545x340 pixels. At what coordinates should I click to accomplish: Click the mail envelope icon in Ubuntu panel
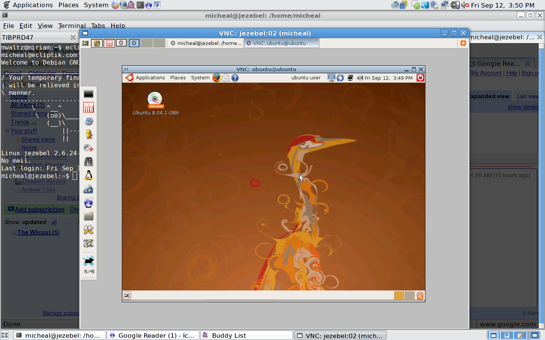coord(226,78)
